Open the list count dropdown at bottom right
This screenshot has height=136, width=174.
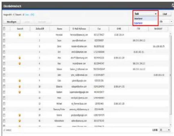(165, 130)
